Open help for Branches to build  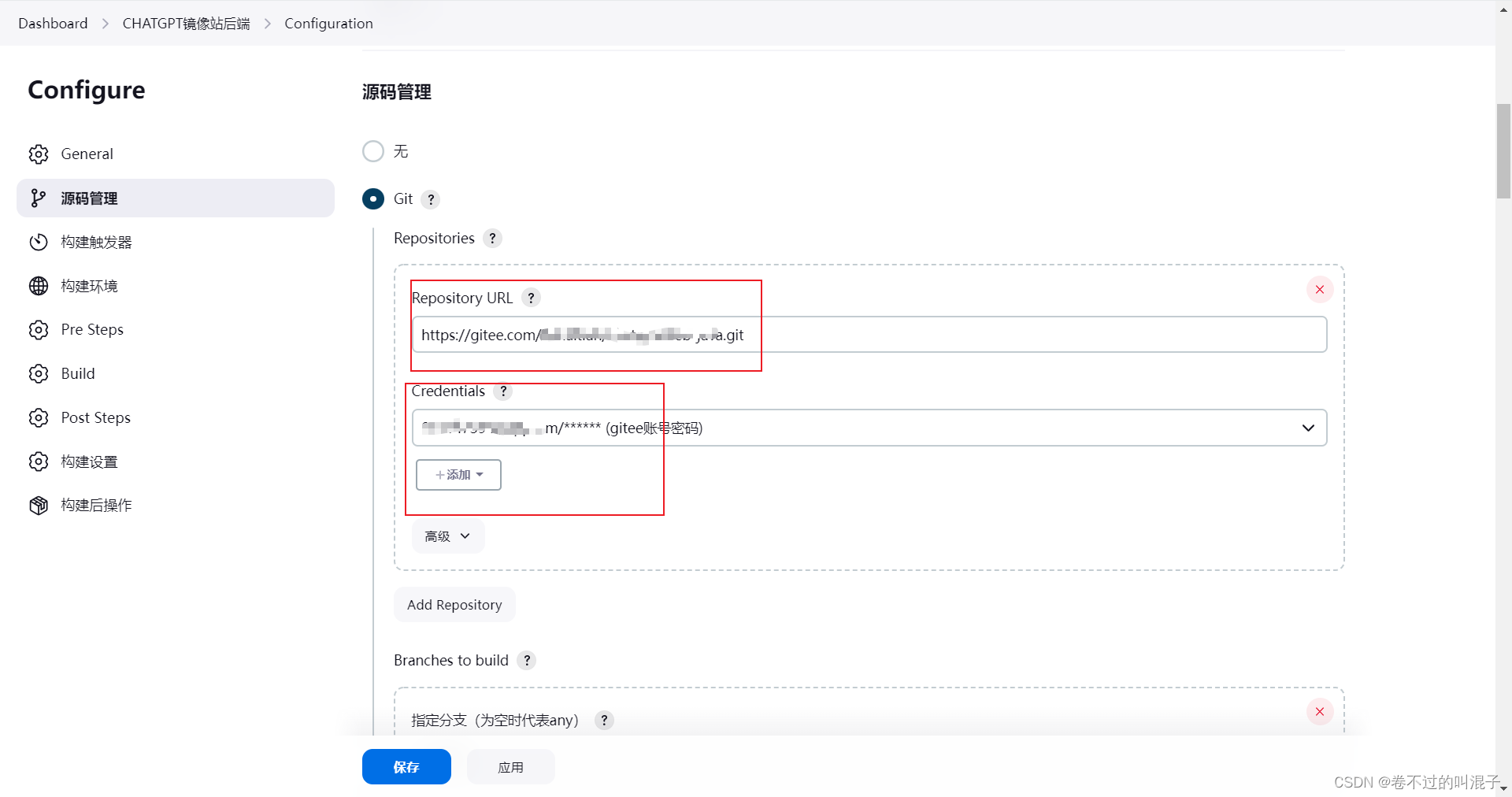coord(527,660)
